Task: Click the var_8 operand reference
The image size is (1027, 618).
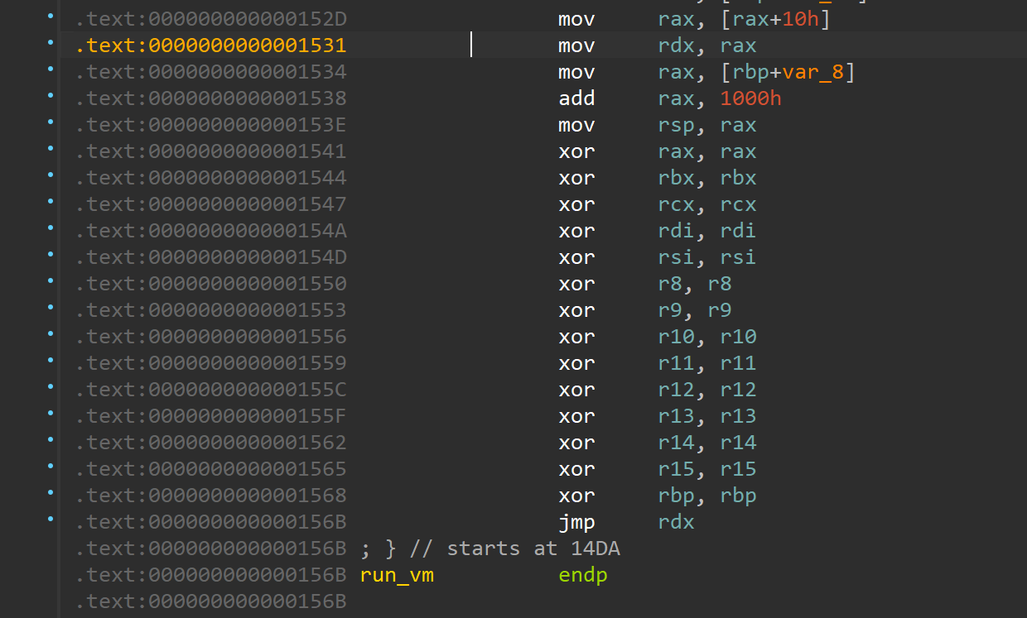Action: pos(812,72)
